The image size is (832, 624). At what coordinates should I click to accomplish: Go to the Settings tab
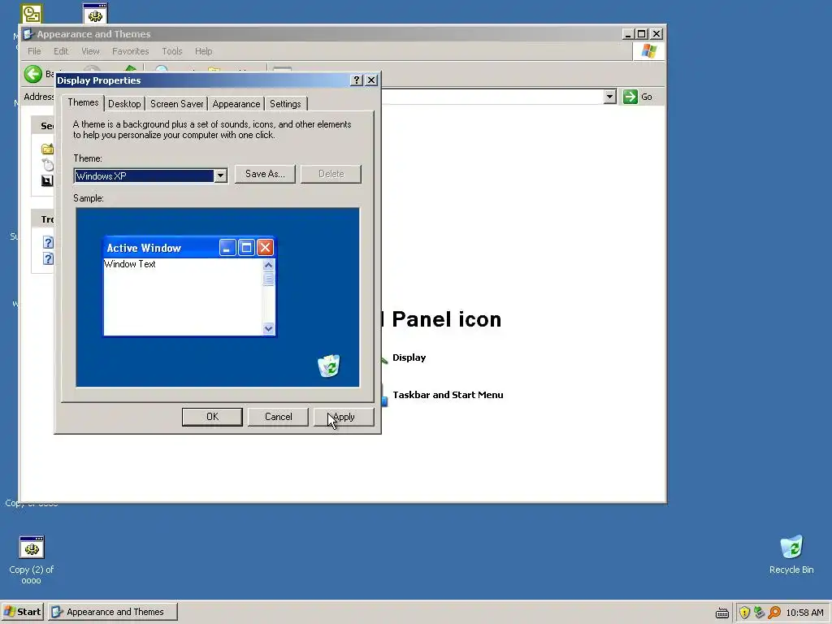pyautogui.click(x=285, y=103)
